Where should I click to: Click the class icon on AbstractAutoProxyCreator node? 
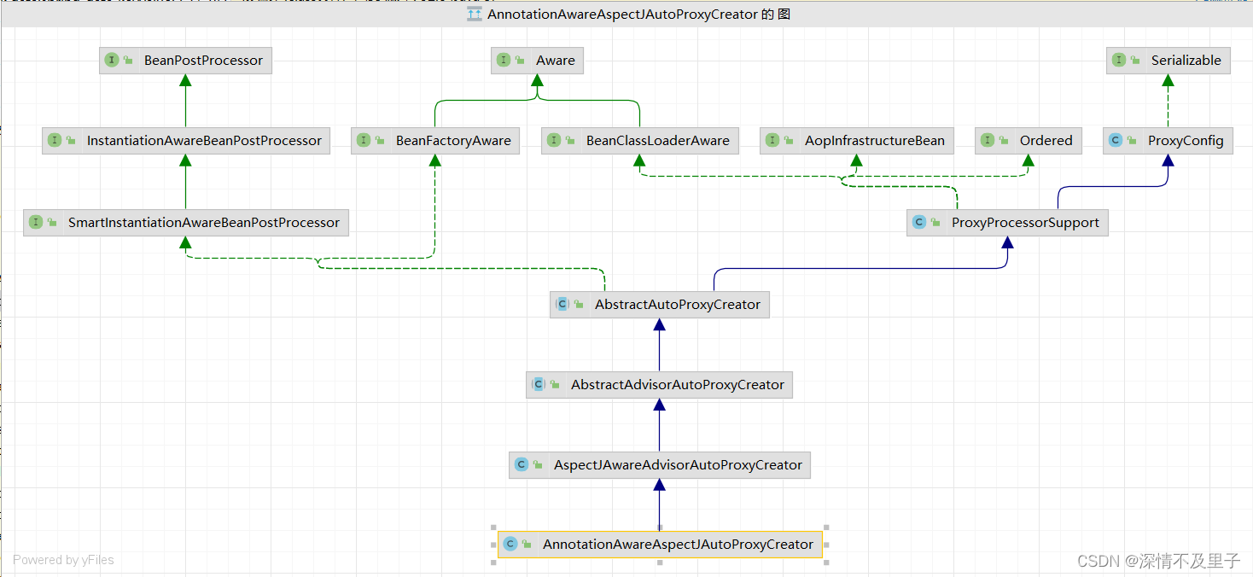562,304
